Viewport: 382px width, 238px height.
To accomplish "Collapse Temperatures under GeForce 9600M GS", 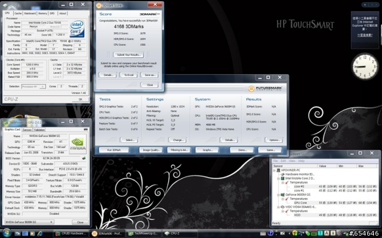I will 282,199.
